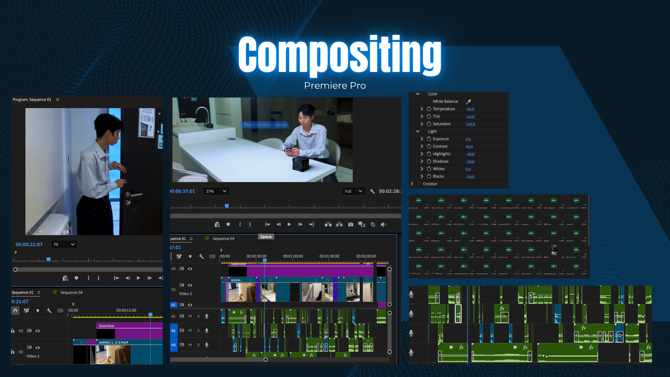Toggle Snap magnet in left timeline
This screenshot has width=670, height=377.
(15, 311)
